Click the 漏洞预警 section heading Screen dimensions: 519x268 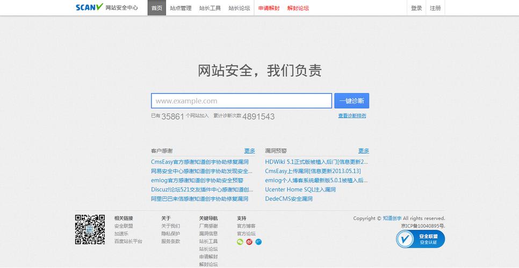click(276, 151)
